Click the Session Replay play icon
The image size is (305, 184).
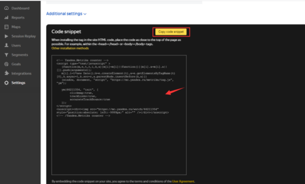[x=6, y=36]
